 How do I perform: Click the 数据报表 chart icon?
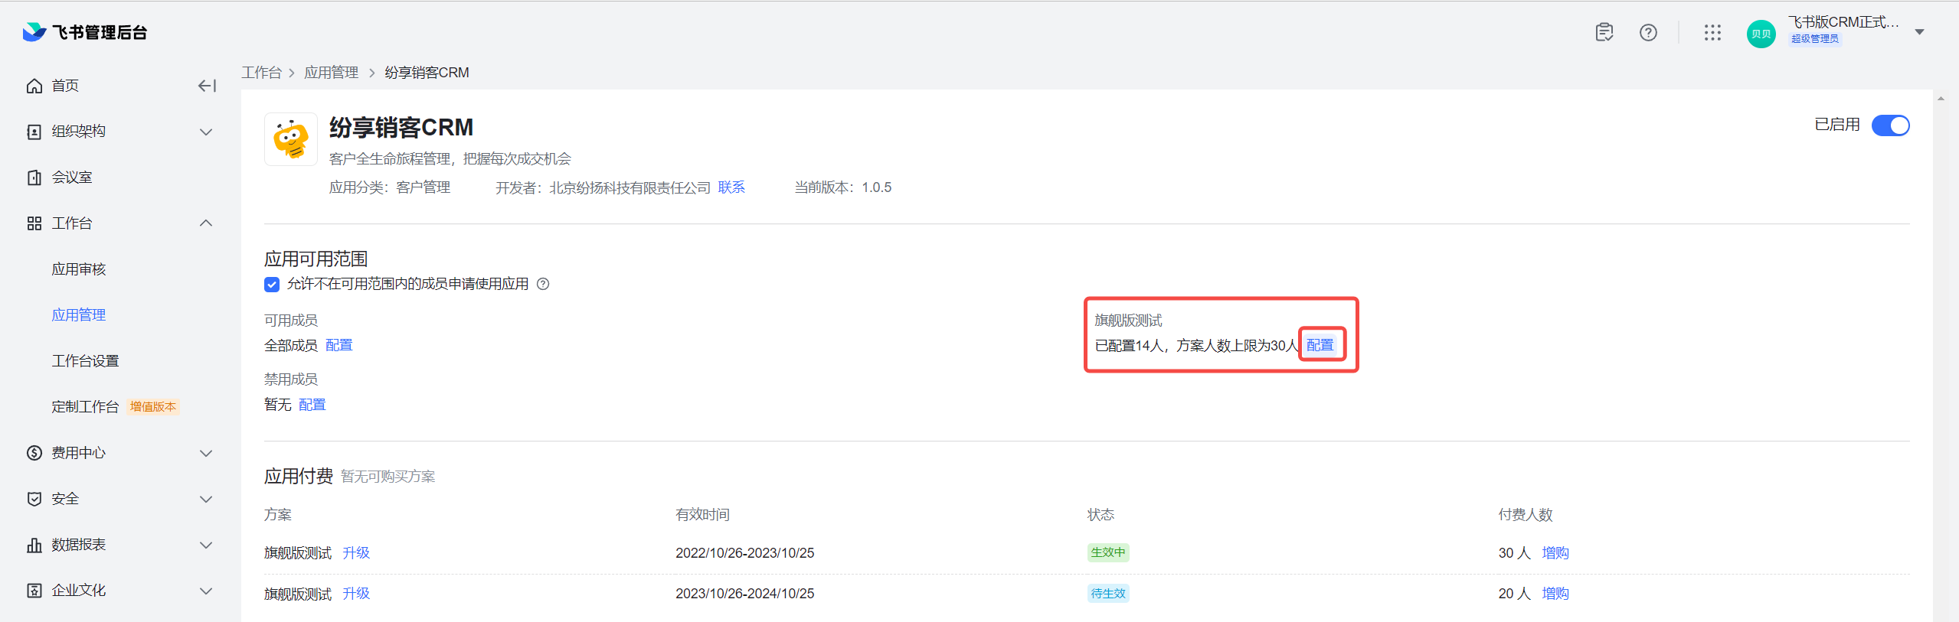coord(34,545)
